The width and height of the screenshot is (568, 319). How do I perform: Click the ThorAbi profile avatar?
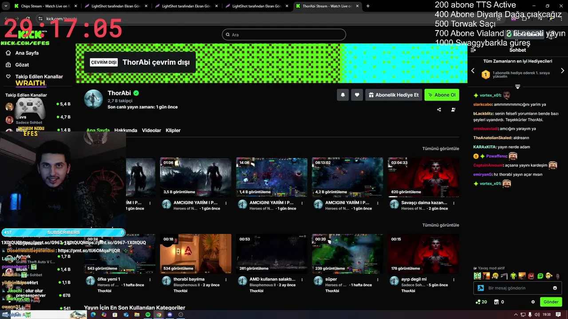tap(94, 99)
